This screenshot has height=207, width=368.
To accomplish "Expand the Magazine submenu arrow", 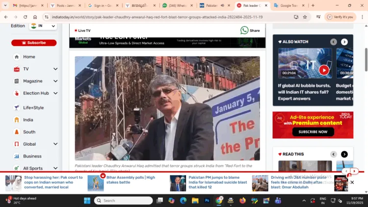I will [x=55, y=81].
